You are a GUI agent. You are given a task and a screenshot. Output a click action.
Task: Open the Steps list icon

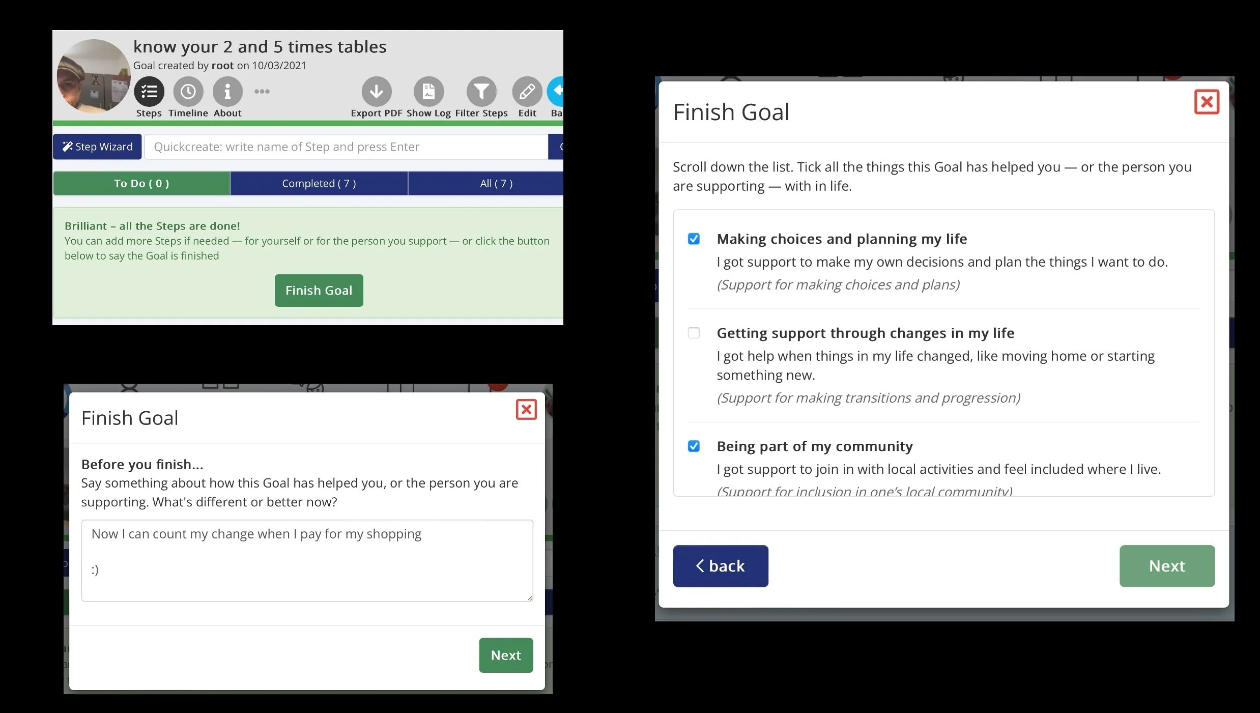(149, 92)
